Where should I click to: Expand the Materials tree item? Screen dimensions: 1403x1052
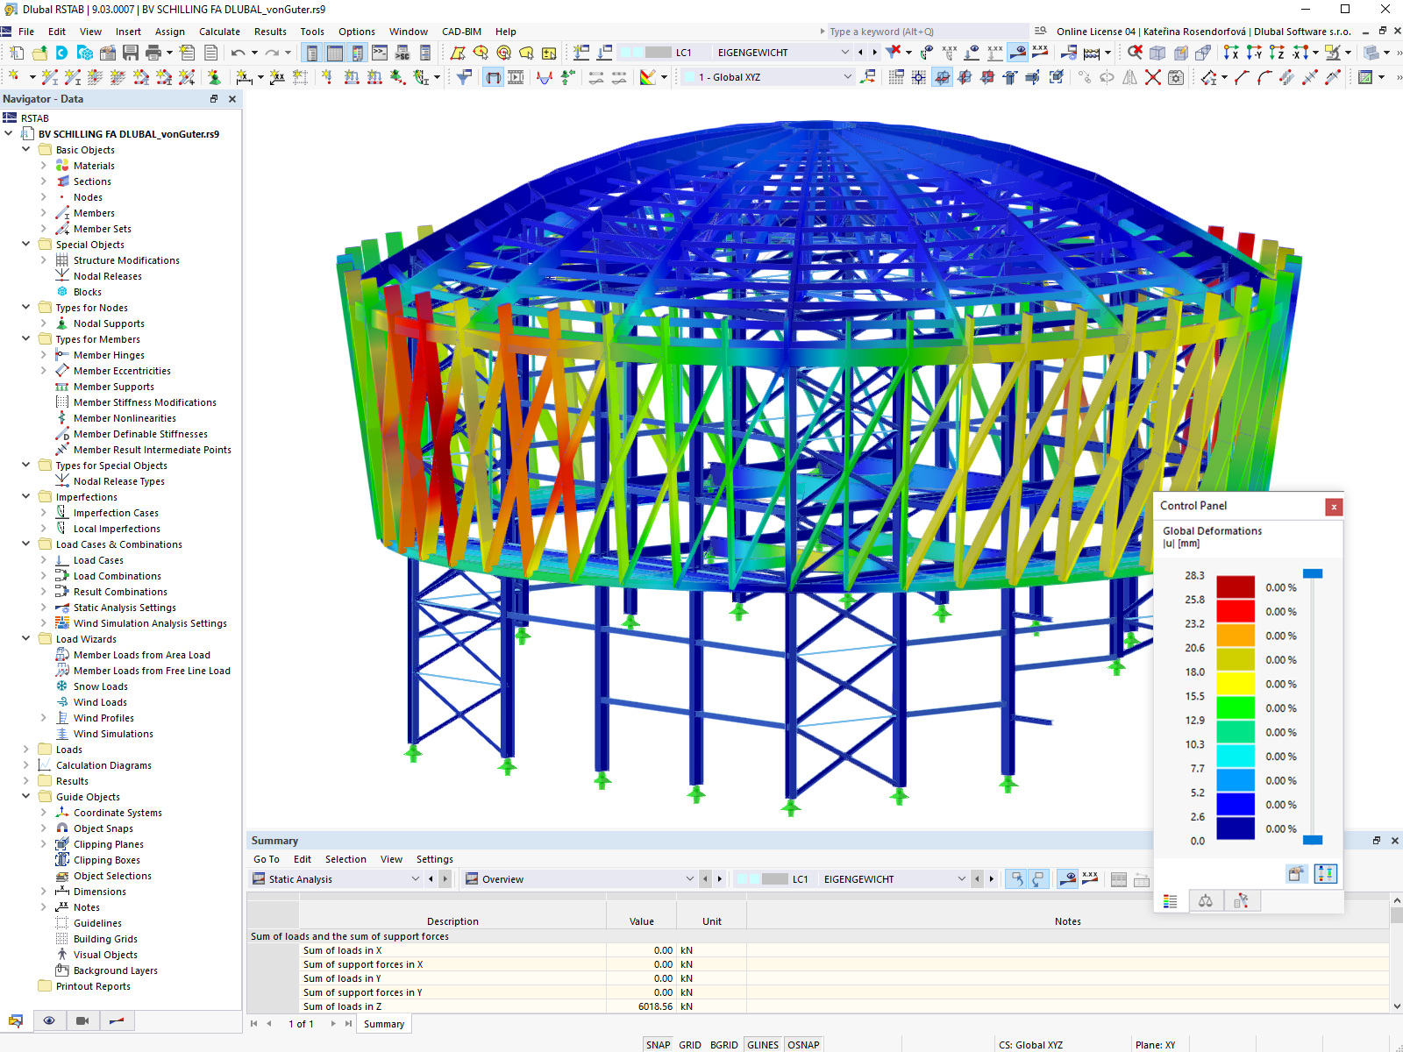point(43,166)
